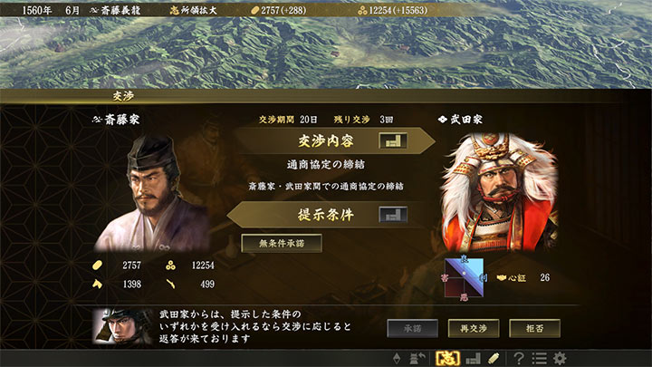652x367 pixels.
Task: Click the gold bar finance icon in bottom toolbar
Action: click(494, 358)
